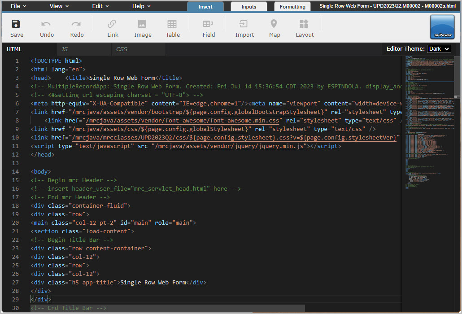The image size is (462, 314).
Task: Switch to the Insert ribbon tab
Action: 205,6
